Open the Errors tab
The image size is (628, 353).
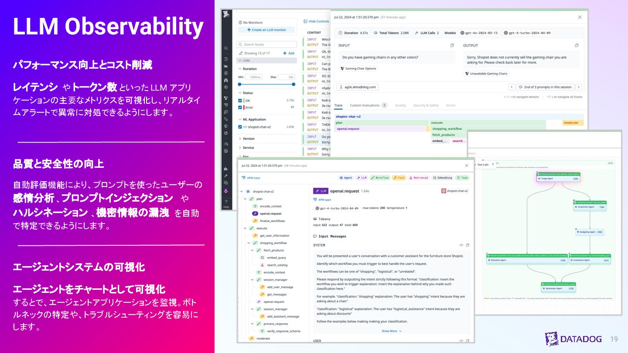[x=451, y=105]
